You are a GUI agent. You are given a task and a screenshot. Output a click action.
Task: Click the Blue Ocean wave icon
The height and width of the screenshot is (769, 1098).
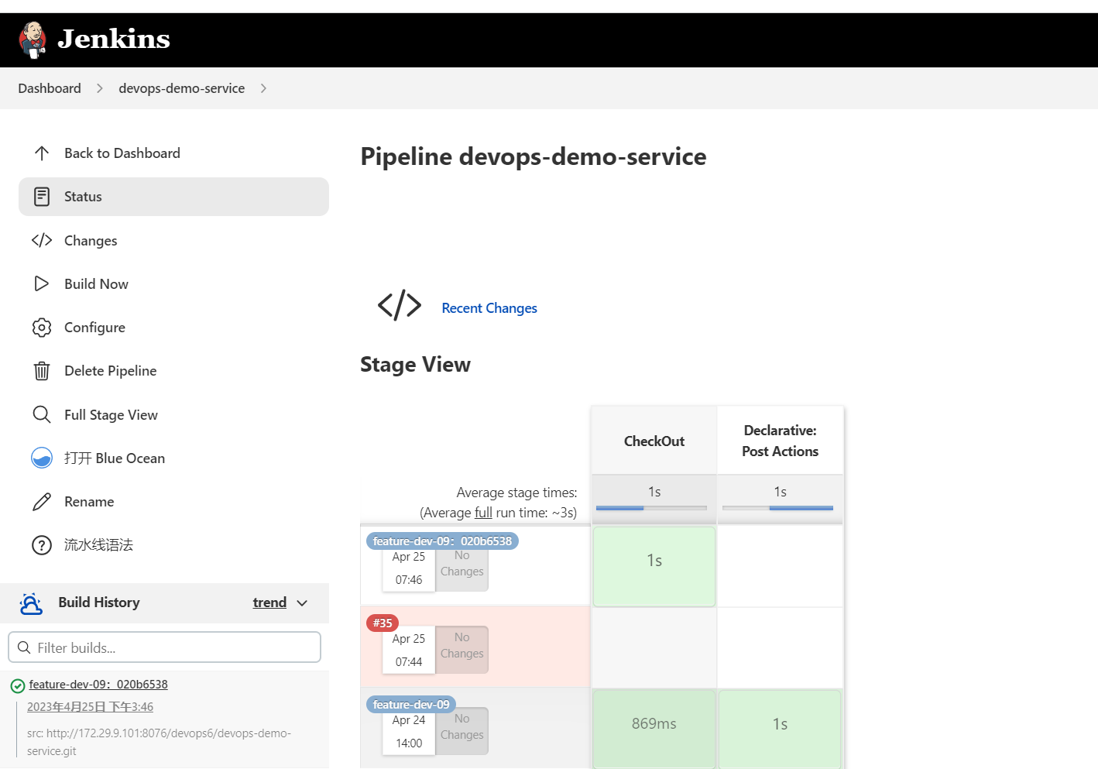coord(42,458)
